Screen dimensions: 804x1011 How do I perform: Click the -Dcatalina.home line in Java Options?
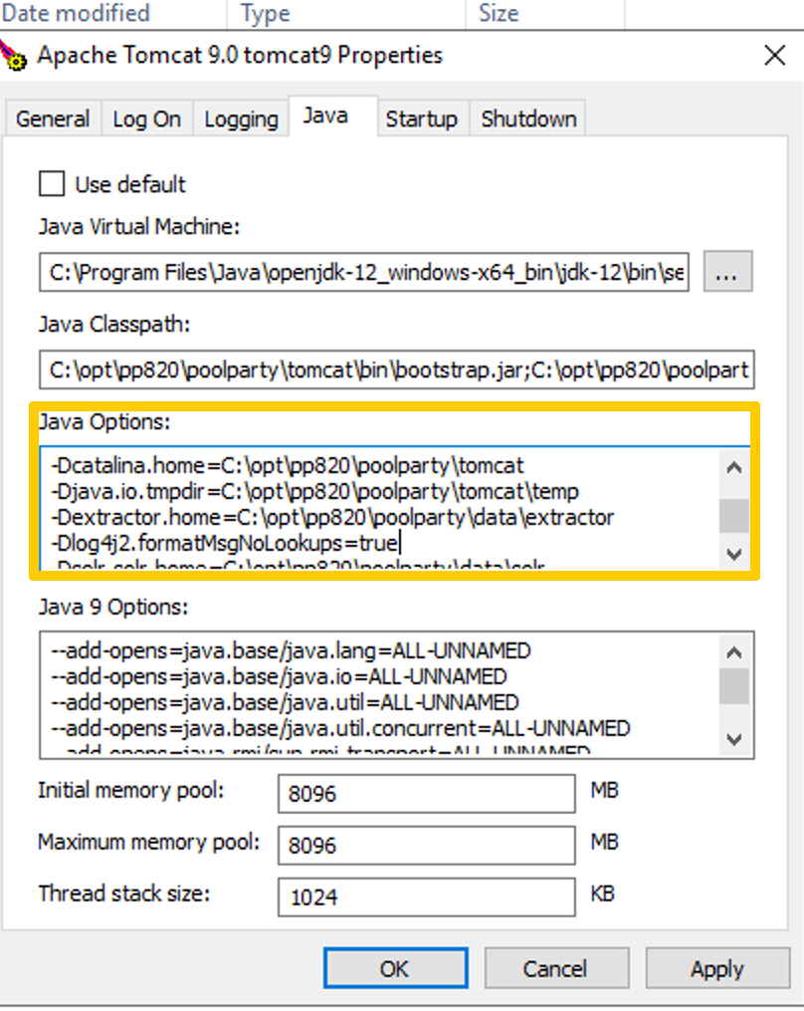pos(288,465)
